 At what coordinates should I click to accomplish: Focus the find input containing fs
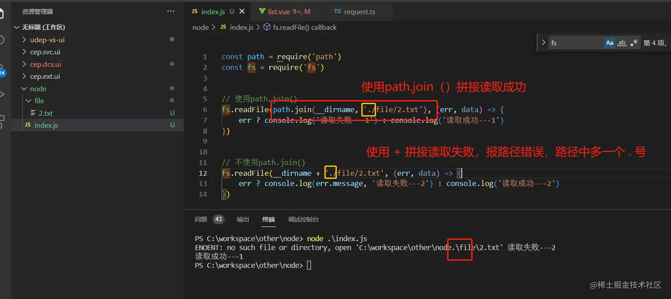point(576,43)
